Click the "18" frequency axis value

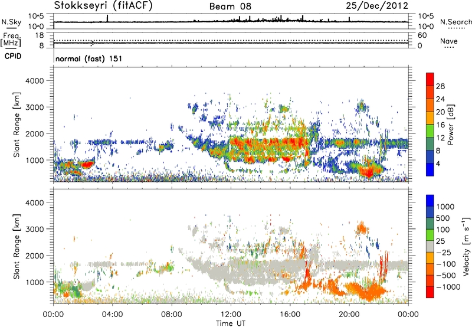point(40,35)
